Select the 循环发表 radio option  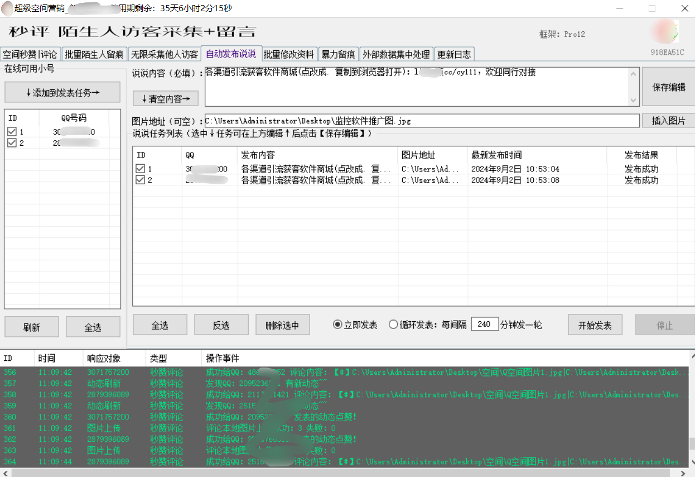tap(393, 325)
